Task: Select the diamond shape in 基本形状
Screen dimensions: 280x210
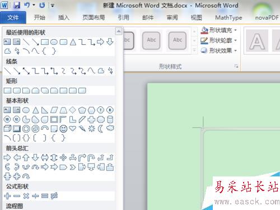Action: (73, 110)
